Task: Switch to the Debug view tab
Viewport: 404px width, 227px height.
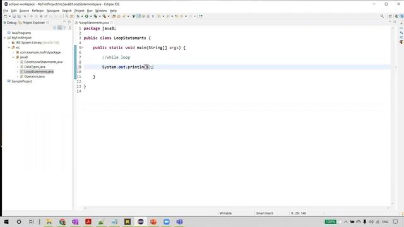Action: [x=10, y=23]
